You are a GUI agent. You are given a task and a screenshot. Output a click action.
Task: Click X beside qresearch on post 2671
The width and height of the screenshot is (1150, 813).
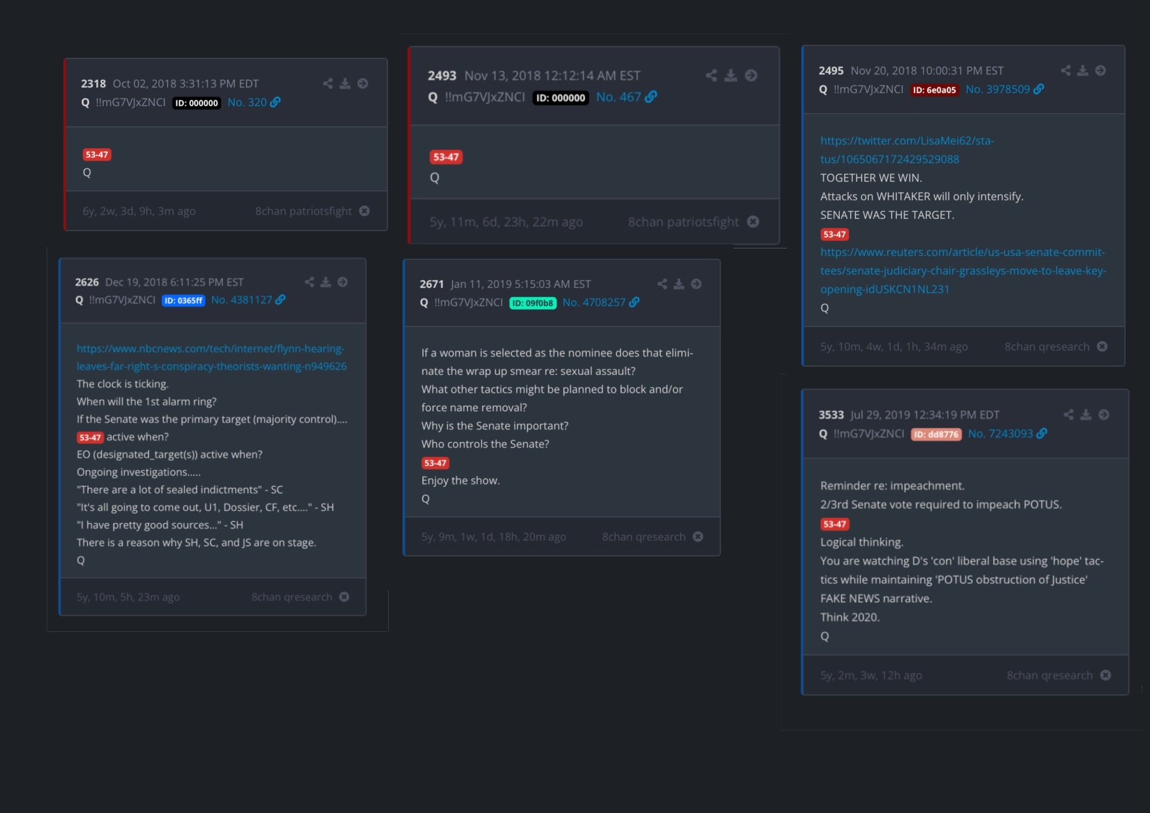pyautogui.click(x=698, y=536)
